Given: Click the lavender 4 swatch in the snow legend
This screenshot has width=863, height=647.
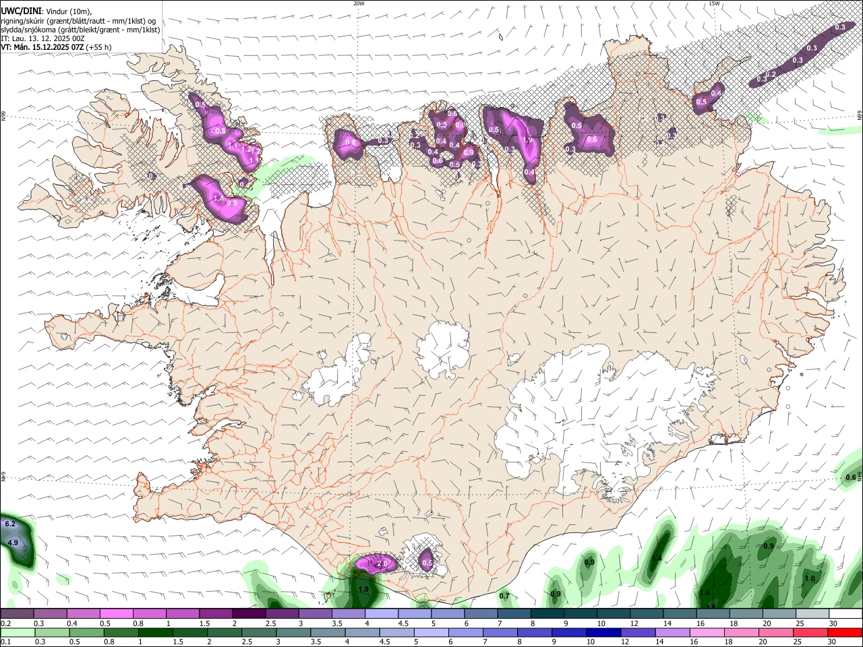Looking at the screenshot, I should coord(382,614).
